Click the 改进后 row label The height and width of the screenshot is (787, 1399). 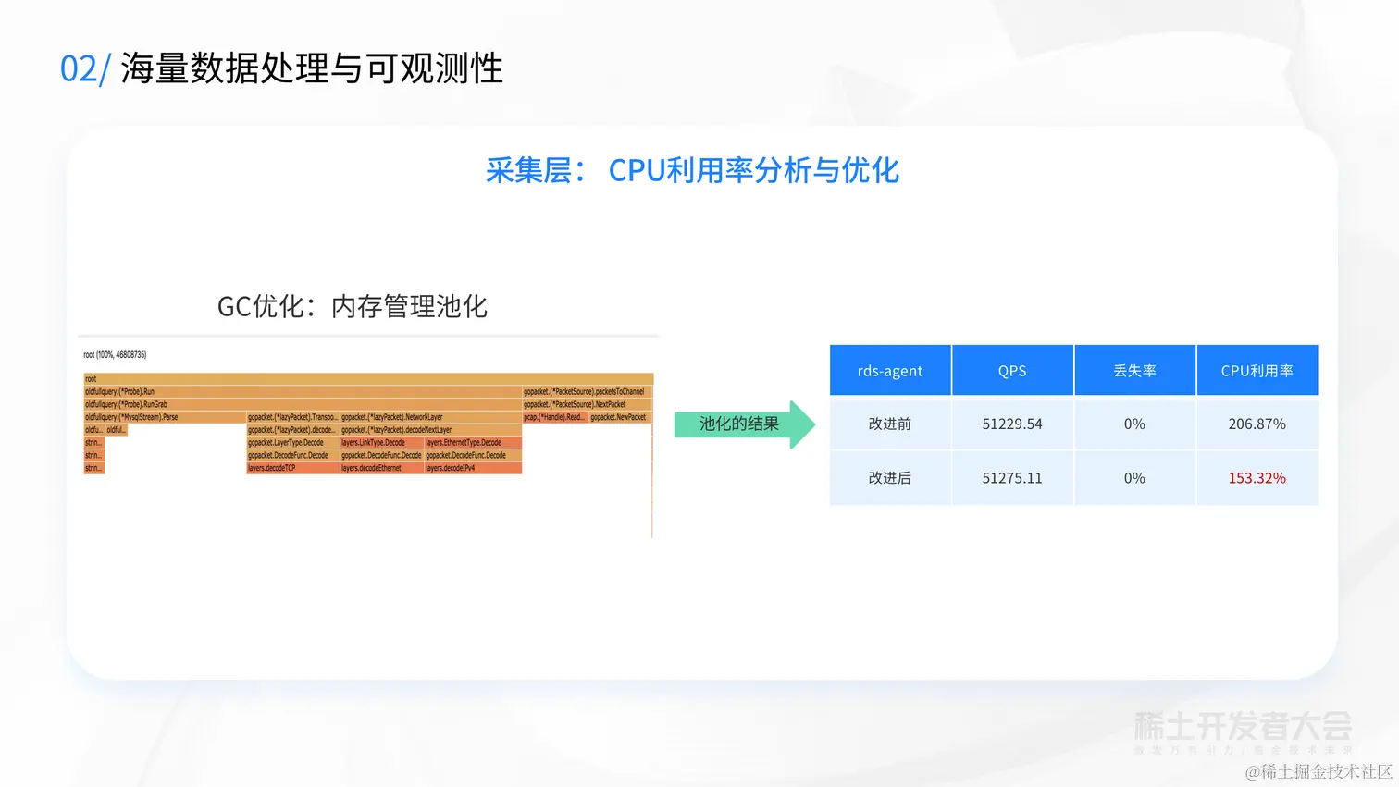[890, 478]
